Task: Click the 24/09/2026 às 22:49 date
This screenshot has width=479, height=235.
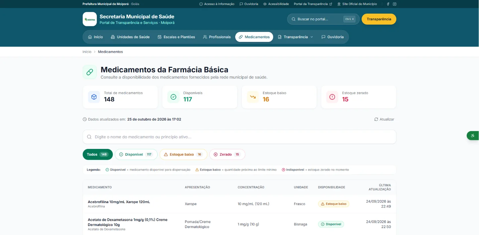Action: pos(379,204)
